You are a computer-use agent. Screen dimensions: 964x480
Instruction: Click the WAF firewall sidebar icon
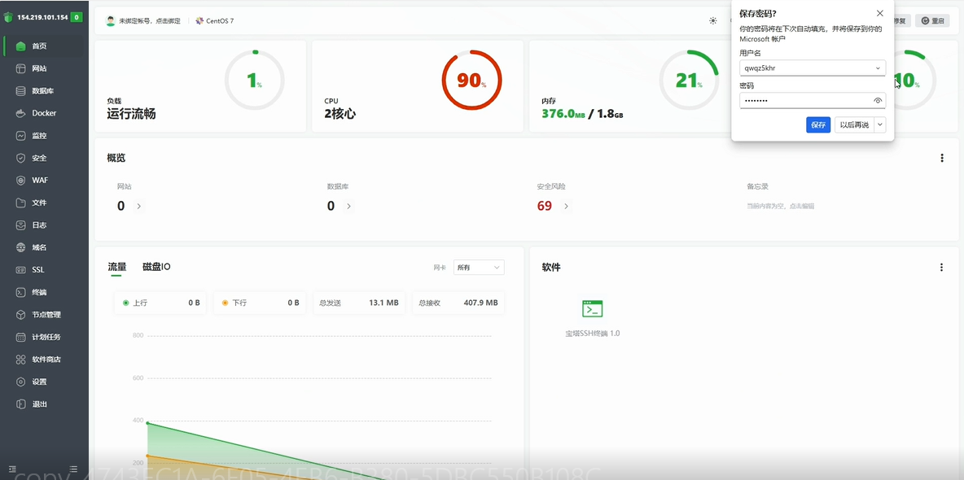tap(21, 181)
